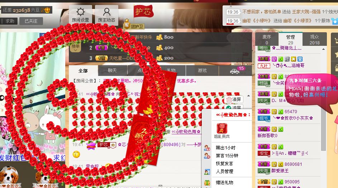Click the 已关注 followed button
338x188 pixels.
[31, 21]
